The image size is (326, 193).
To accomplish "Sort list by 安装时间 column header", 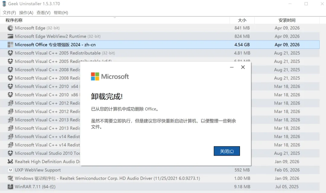I will click(x=287, y=20).
